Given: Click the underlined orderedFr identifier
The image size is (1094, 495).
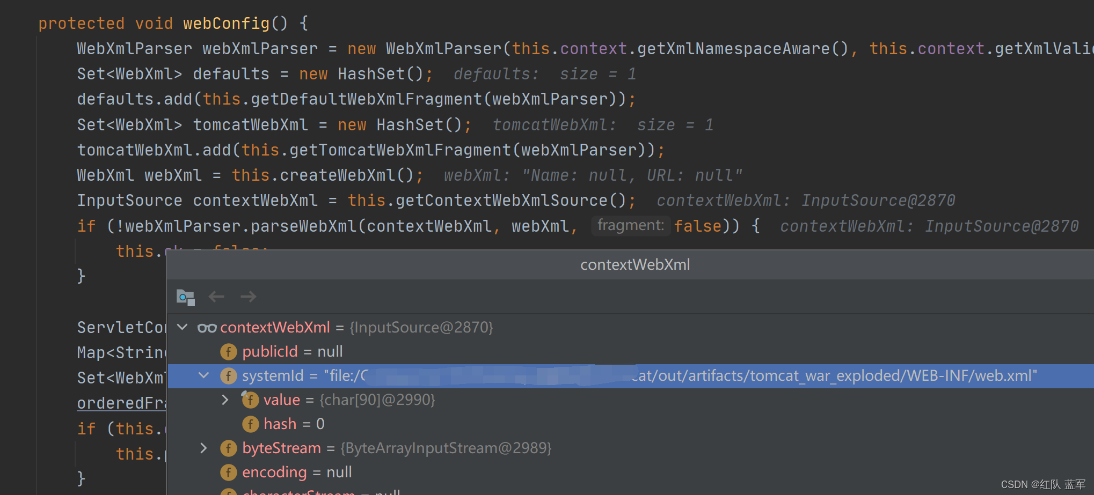Looking at the screenshot, I should 121,403.
